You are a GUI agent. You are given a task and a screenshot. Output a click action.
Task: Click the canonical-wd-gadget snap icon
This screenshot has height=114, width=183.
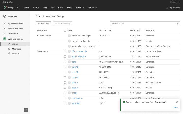point(69,36)
